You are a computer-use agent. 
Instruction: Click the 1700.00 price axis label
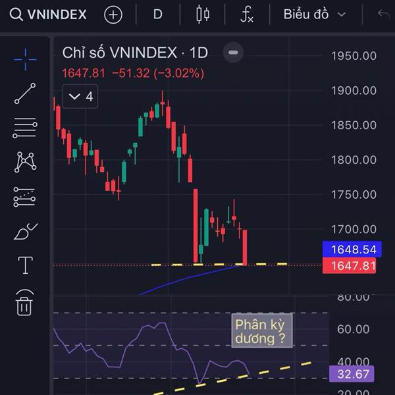(354, 229)
